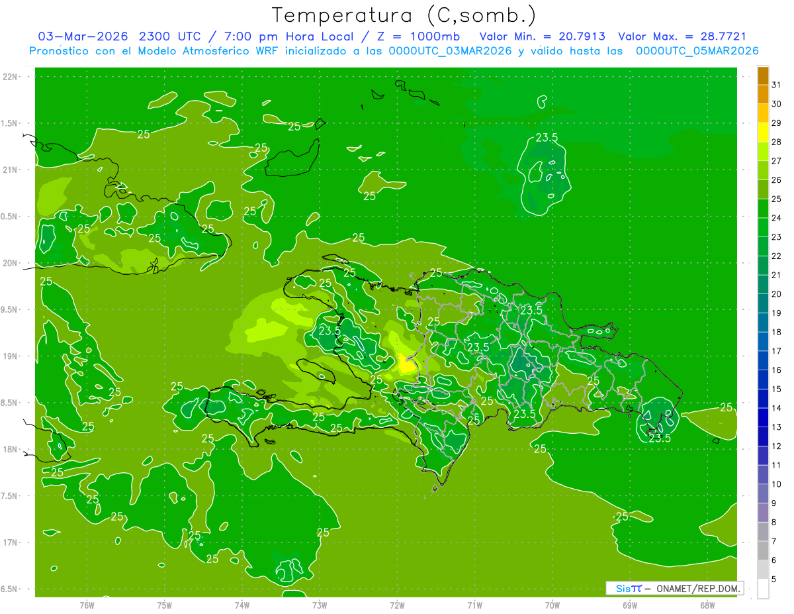Click the dark orange swatch above 31 on the colorbar
This screenshot has height=614, width=794.
[x=763, y=76]
